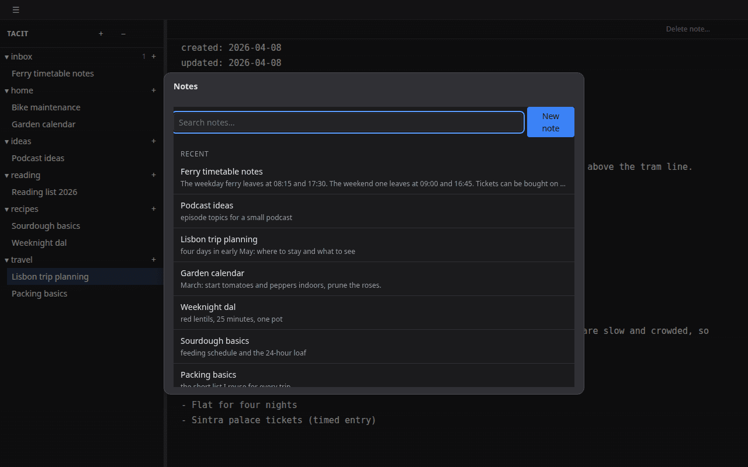Open the hamburger menu icon
This screenshot has height=467, width=748.
click(x=16, y=10)
